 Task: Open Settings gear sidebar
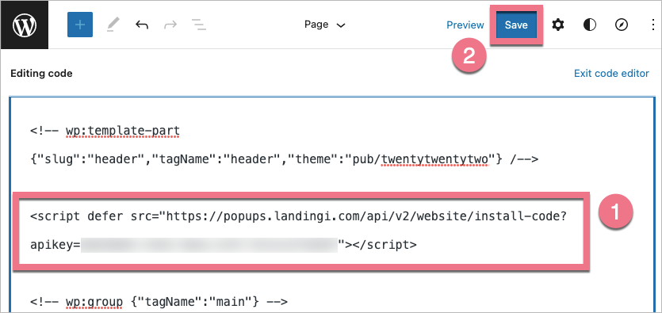tap(558, 25)
